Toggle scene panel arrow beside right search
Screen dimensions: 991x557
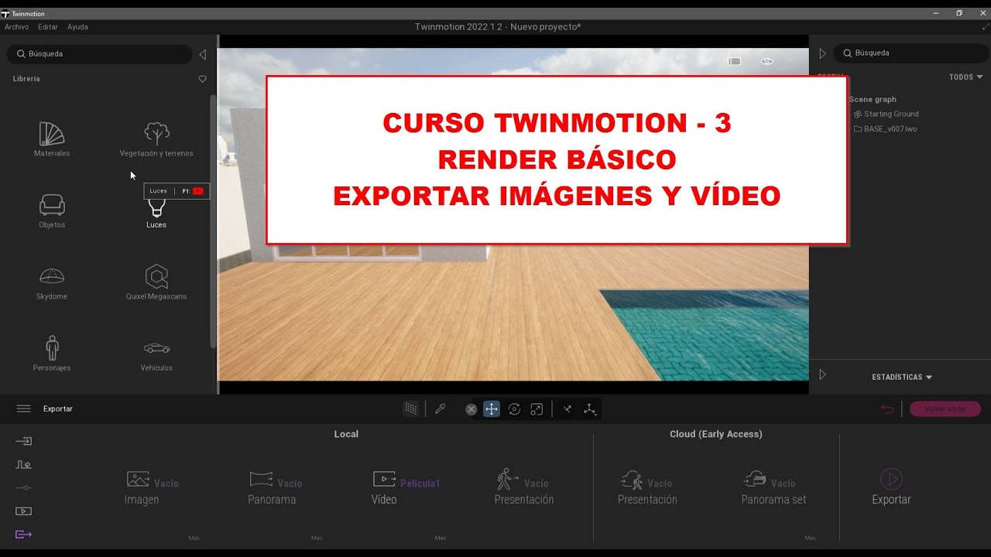click(x=822, y=53)
